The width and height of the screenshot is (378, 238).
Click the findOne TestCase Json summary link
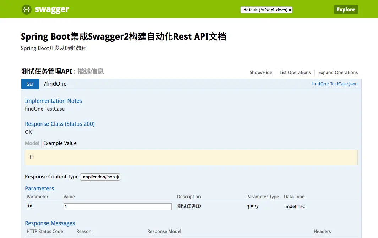pyautogui.click(x=335, y=84)
